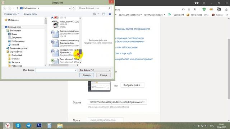Expand the address path dropdown
230x129 pixels.
[x=70, y=8]
